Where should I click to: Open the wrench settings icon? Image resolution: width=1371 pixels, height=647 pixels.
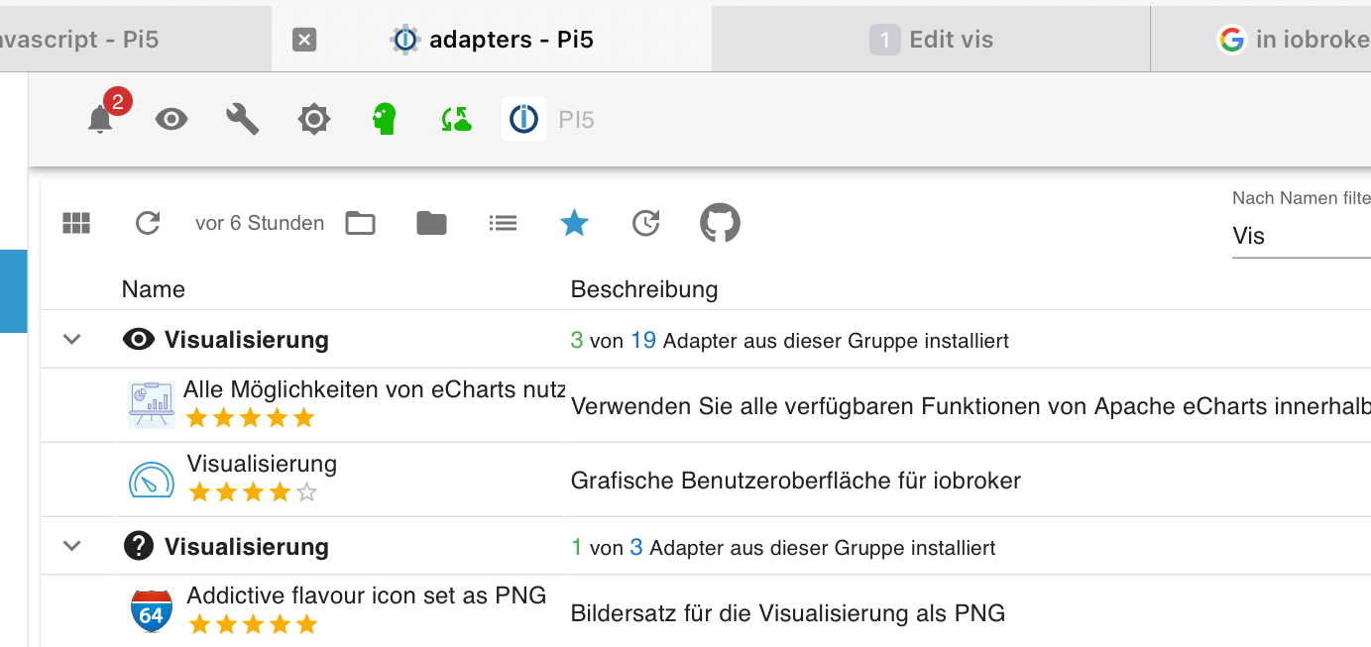tap(243, 120)
